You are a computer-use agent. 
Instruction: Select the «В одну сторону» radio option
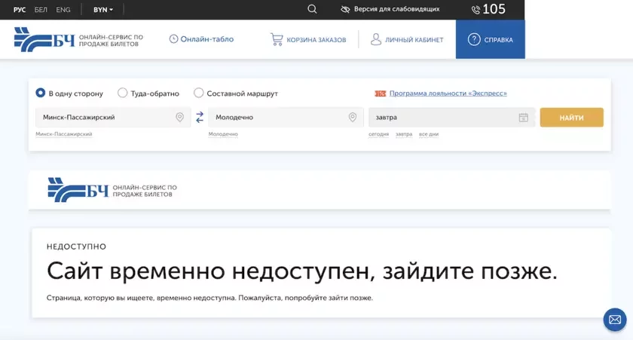41,93
